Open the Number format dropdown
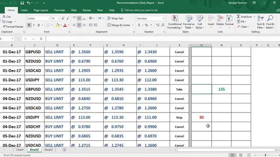 pyautogui.click(x=163, y=18)
